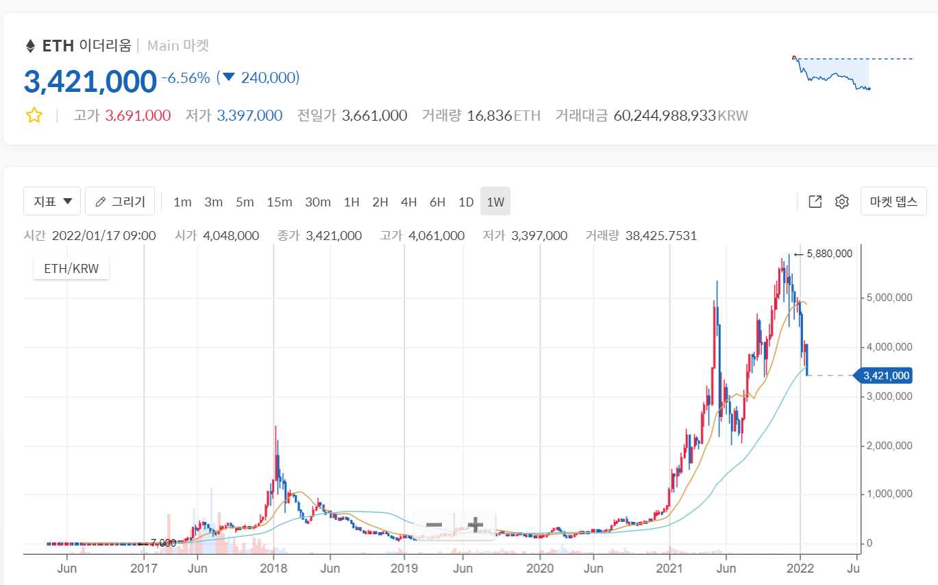The image size is (938, 585).
Task: Select the 1m timeframe
Action: (182, 202)
